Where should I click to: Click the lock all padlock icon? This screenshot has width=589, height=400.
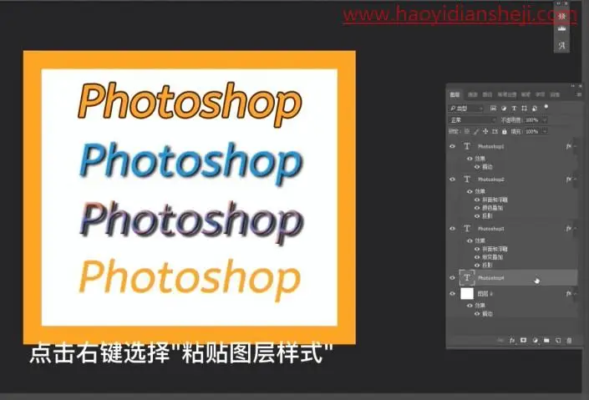click(x=504, y=131)
